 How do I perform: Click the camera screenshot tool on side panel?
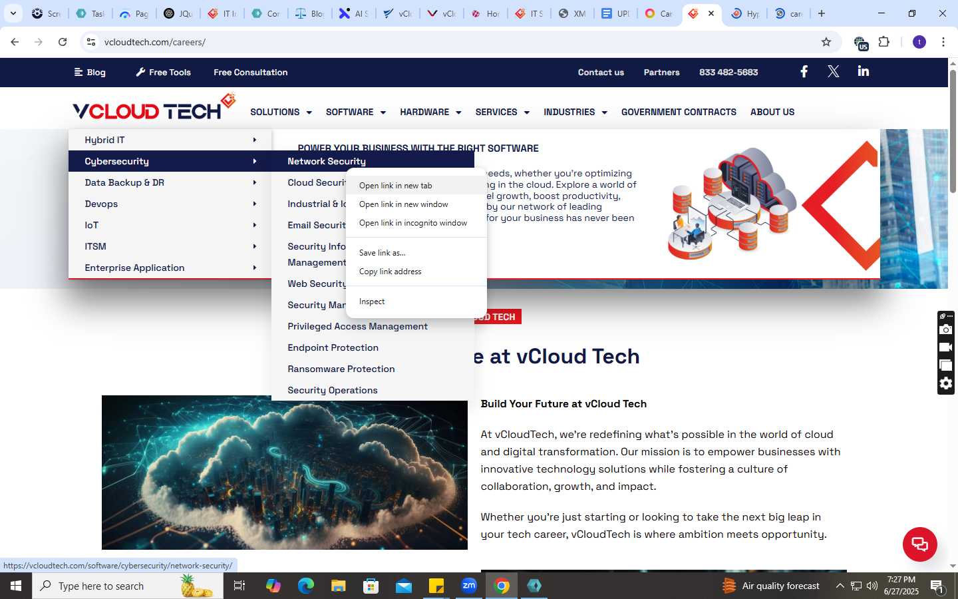pyautogui.click(x=946, y=329)
